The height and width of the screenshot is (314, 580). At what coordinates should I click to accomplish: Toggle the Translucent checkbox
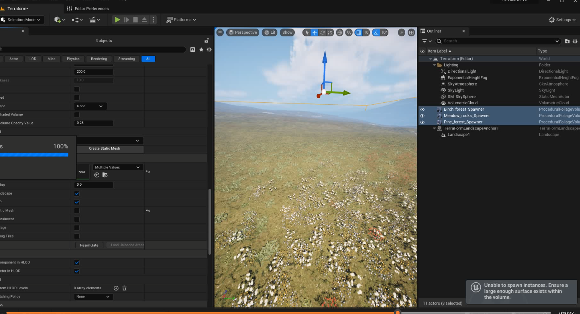click(x=77, y=219)
